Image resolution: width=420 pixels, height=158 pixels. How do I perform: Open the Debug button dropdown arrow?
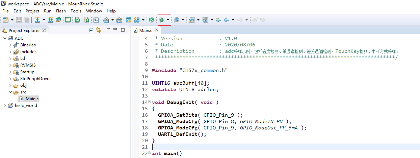pos(168,20)
